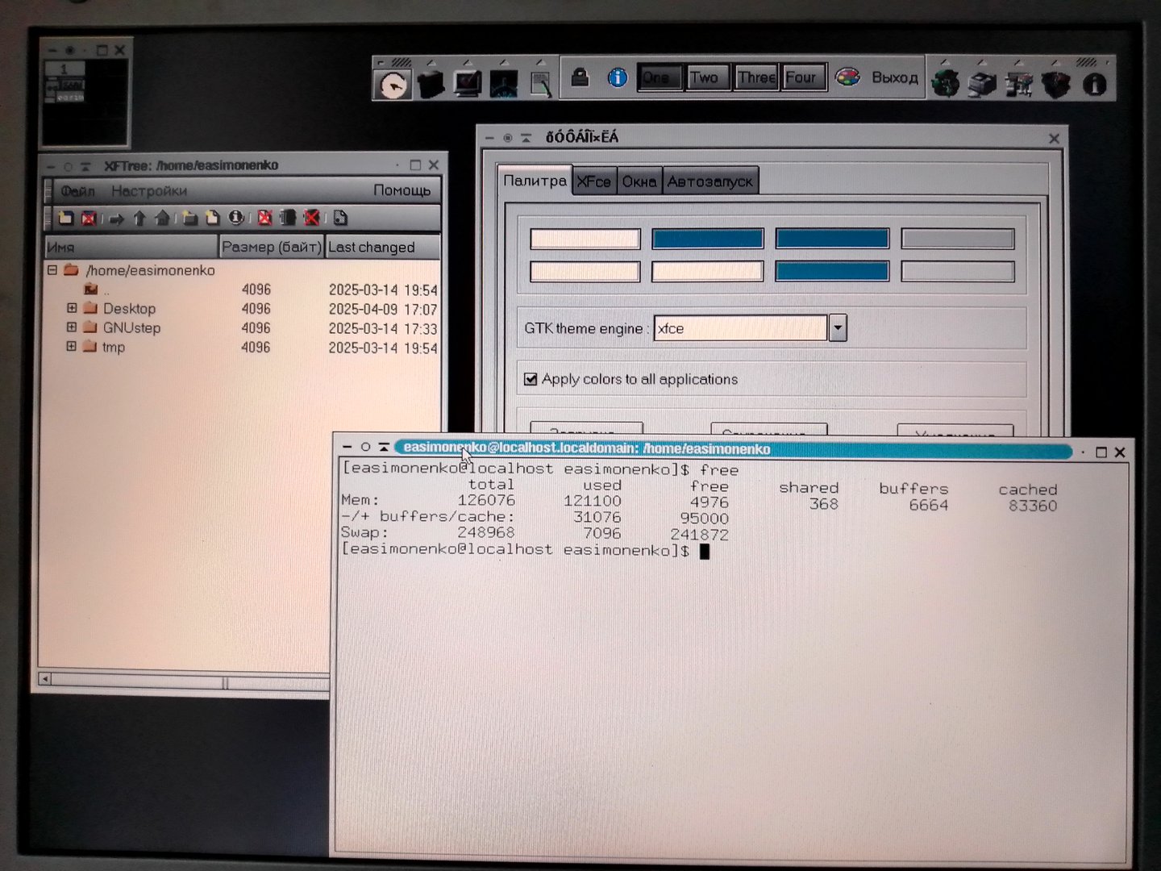Open the GTK theme engine dropdown arrow
The image size is (1161, 871).
click(x=838, y=327)
